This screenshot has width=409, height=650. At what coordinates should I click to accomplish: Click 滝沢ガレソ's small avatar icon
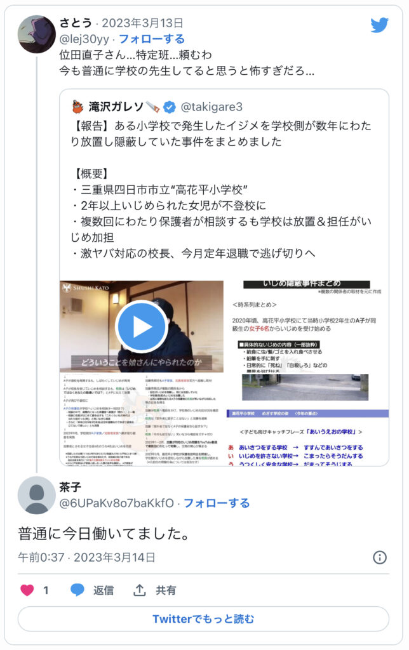77,107
